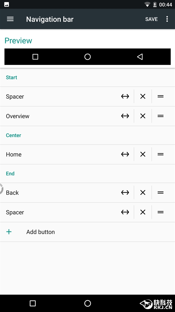
Task: Tap SAVE in the top bar
Action: (x=151, y=19)
